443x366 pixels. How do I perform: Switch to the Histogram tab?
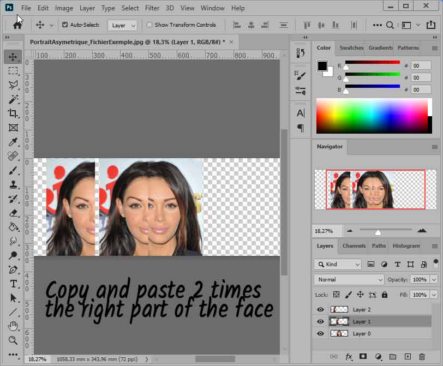tap(406, 246)
